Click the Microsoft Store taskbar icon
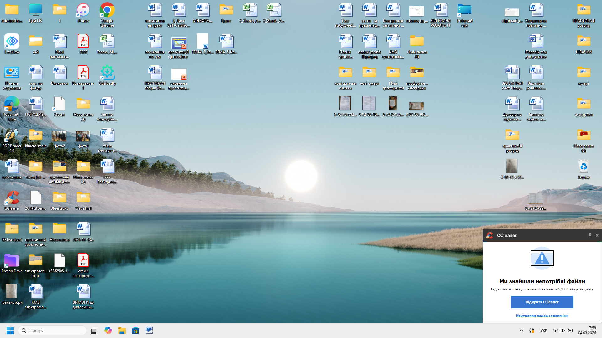602x338 pixels. pyautogui.click(x=135, y=330)
